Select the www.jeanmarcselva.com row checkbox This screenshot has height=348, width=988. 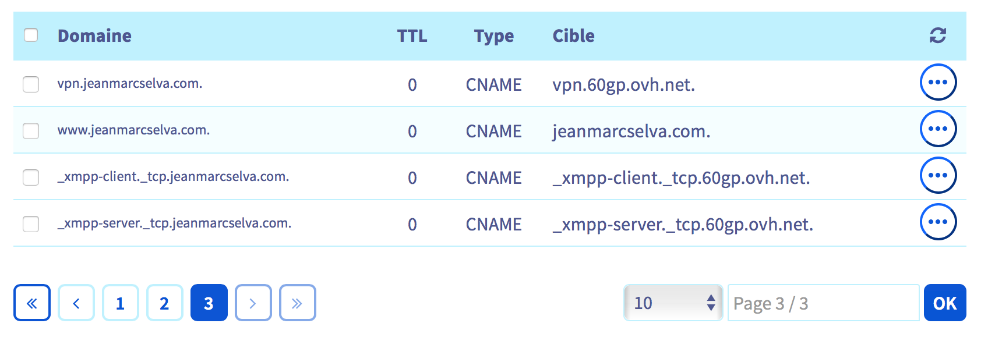pos(31,131)
